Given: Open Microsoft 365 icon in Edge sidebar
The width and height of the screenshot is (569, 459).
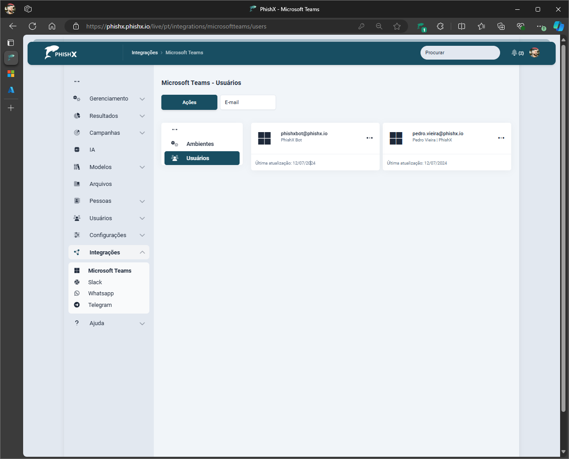Looking at the screenshot, I should click(x=11, y=73).
